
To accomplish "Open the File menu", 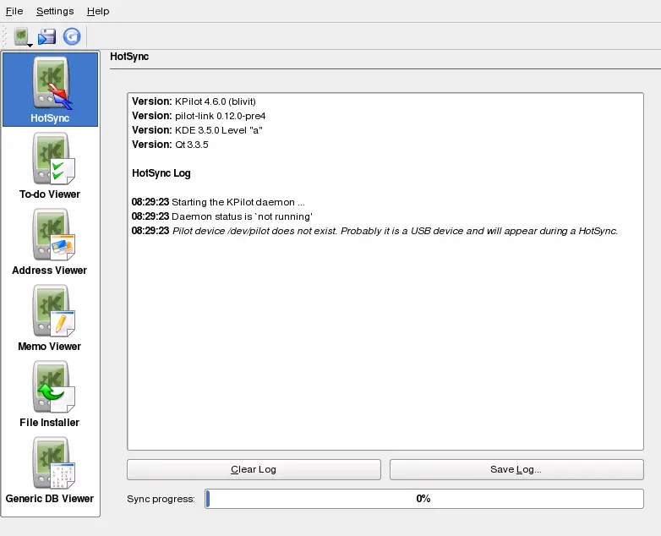I will click(14, 11).
